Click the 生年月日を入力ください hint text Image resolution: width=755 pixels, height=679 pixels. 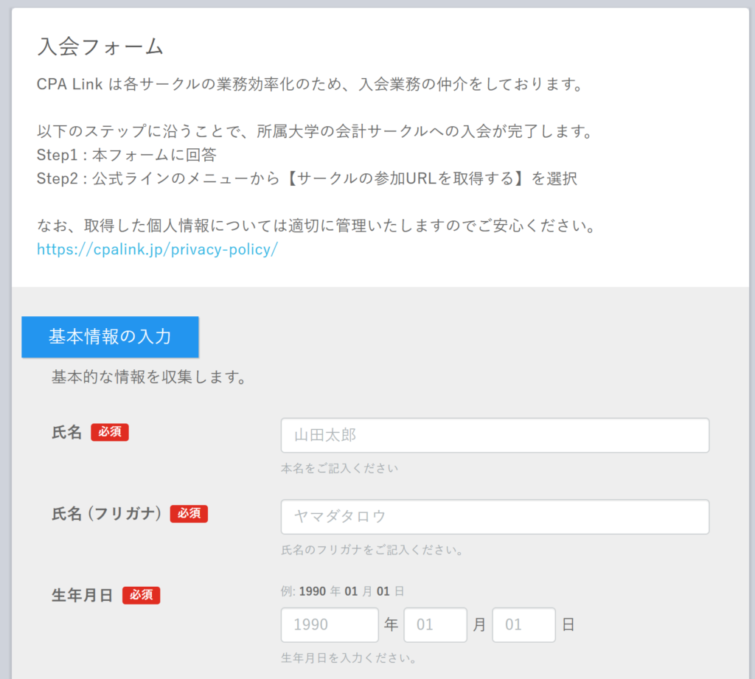pyautogui.click(x=349, y=658)
